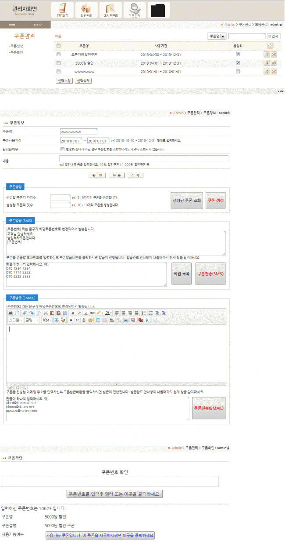The width and height of the screenshot is (285, 551).
Task: Open 환경설정 from the top navigation
Action: [62, 10]
